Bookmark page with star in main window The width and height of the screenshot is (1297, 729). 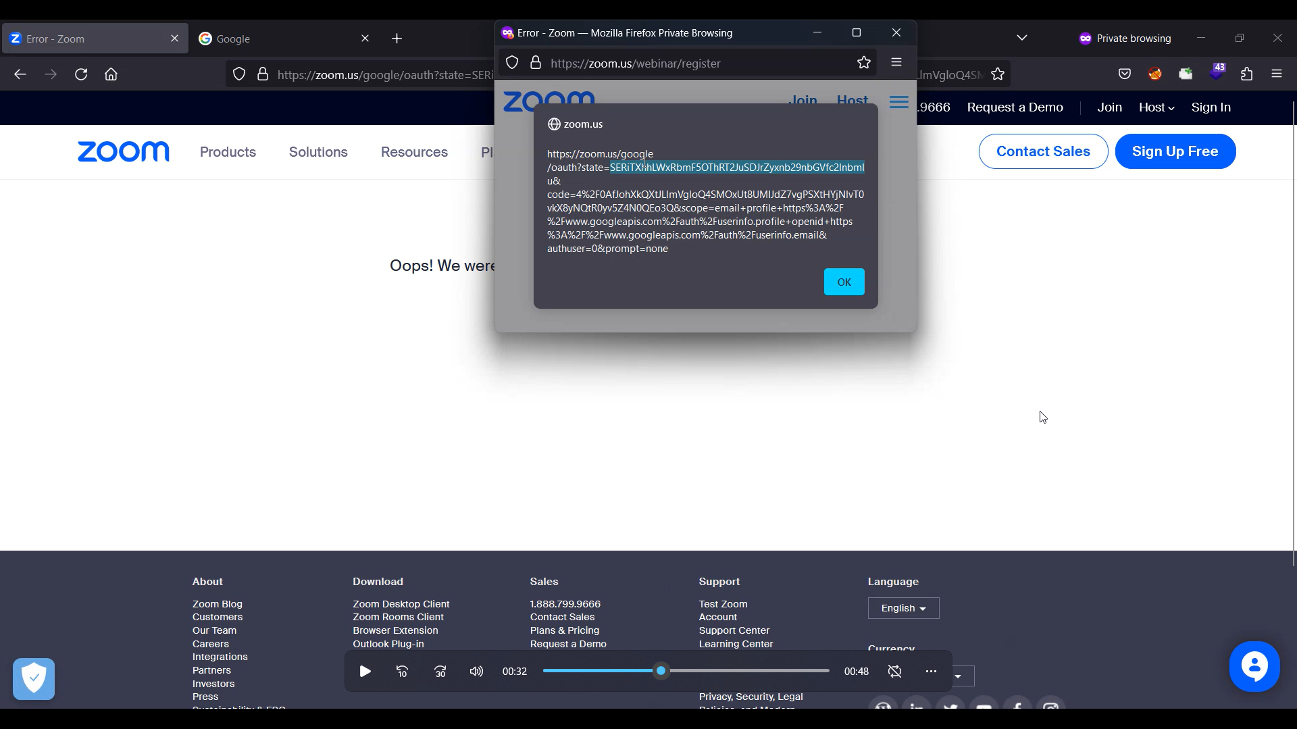coord(998,74)
